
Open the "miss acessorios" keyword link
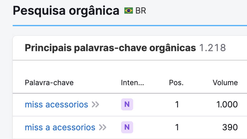[56, 104]
